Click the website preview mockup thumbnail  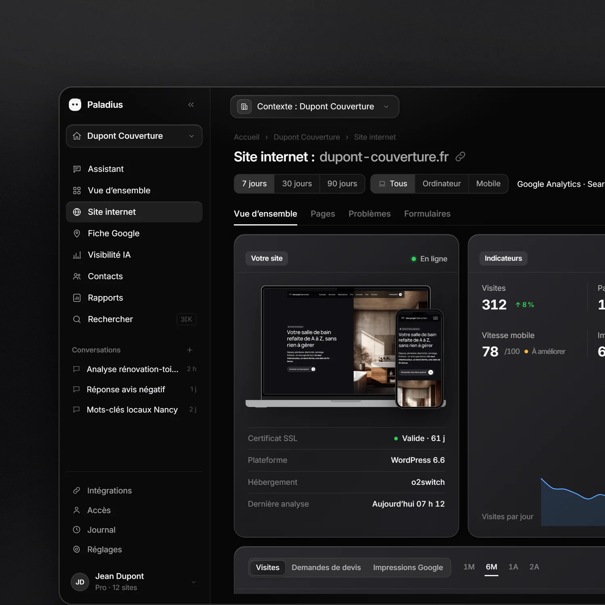click(x=346, y=347)
